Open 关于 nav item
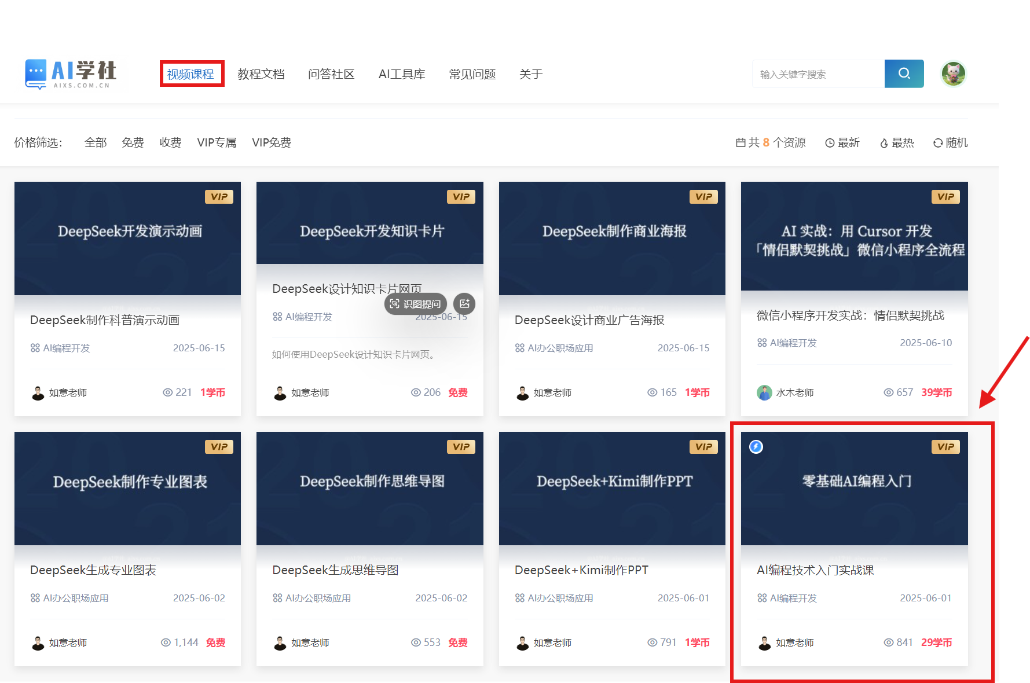The height and width of the screenshot is (683, 1030). click(531, 74)
